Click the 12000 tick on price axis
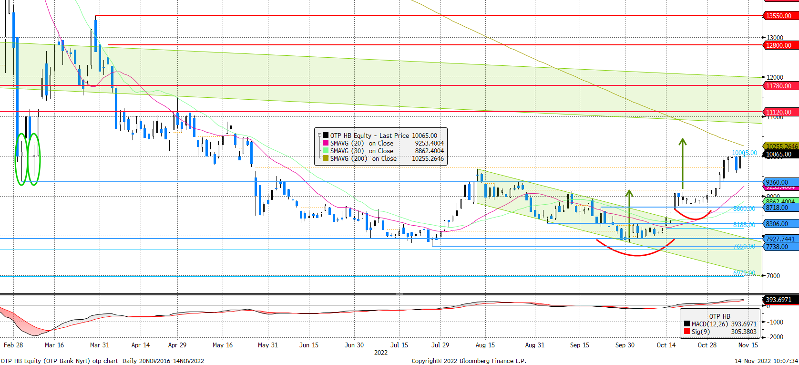The width and height of the screenshot is (799, 365). click(775, 77)
